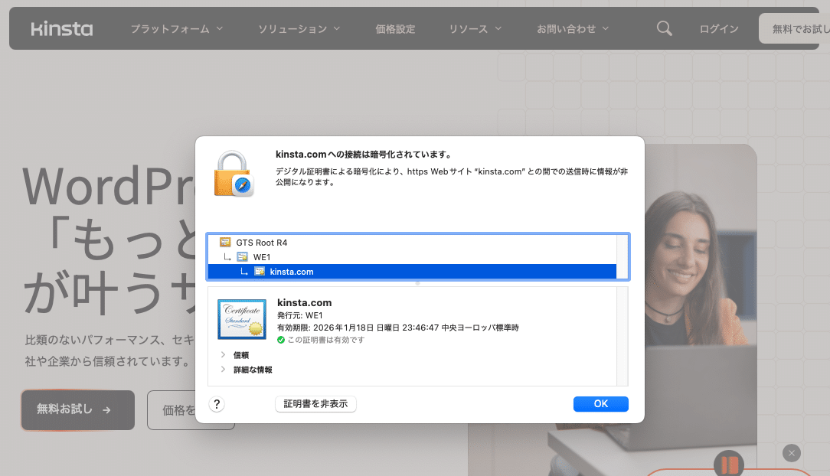Expand the 詳細な情報 section
Image resolution: width=830 pixels, height=476 pixels.
pos(222,369)
